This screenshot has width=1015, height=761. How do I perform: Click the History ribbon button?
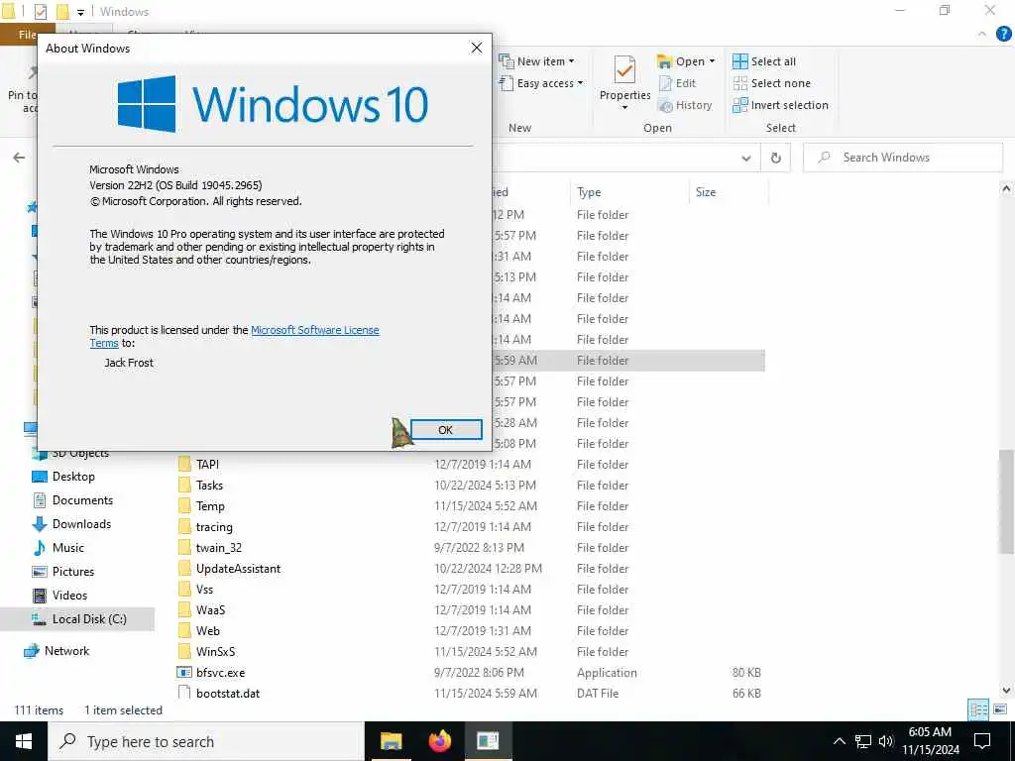point(685,105)
